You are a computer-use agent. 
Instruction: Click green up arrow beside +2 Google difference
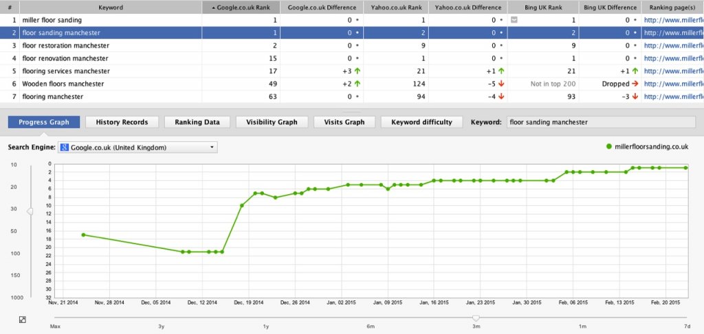click(357, 84)
